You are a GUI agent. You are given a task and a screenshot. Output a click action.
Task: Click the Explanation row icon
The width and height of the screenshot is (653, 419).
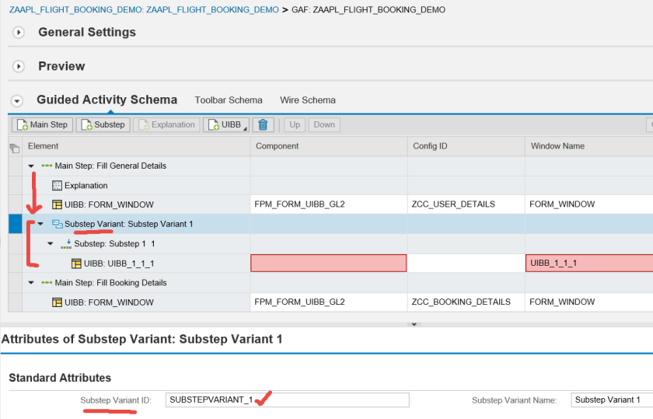pyautogui.click(x=57, y=186)
